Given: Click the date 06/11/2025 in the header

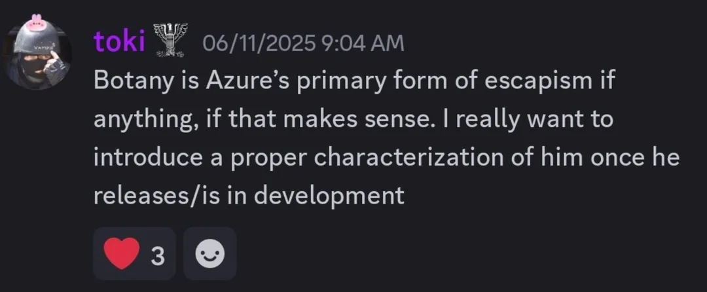Looking at the screenshot, I should (259, 43).
